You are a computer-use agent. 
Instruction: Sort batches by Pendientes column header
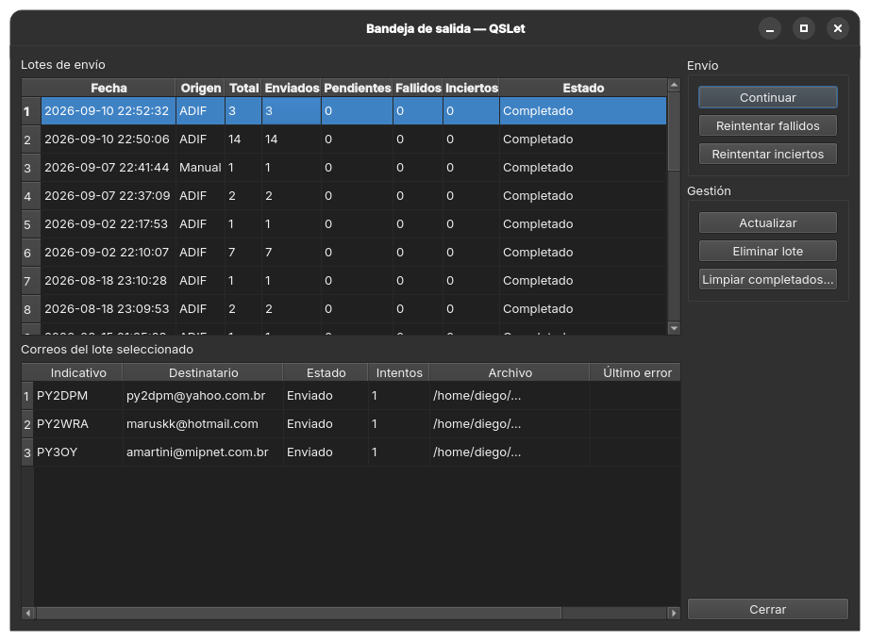pyautogui.click(x=358, y=89)
